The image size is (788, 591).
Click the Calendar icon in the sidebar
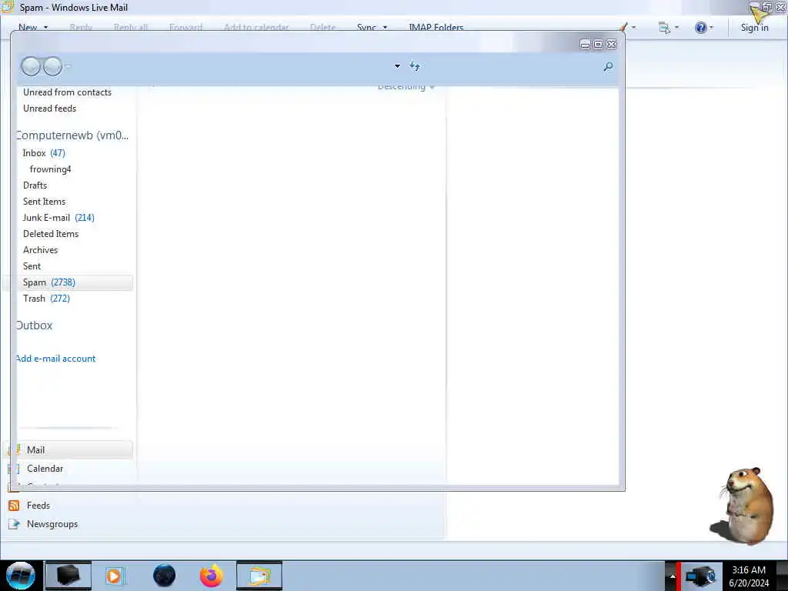(14, 469)
